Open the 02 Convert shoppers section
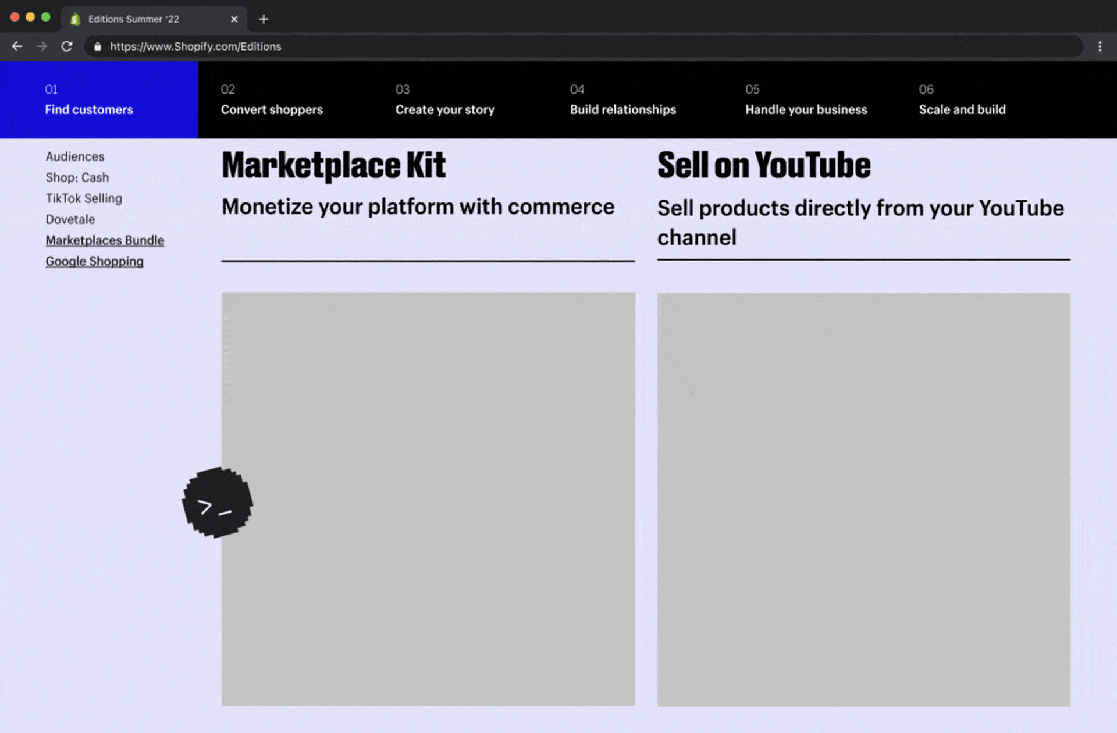This screenshot has height=733, width=1117. (272, 99)
